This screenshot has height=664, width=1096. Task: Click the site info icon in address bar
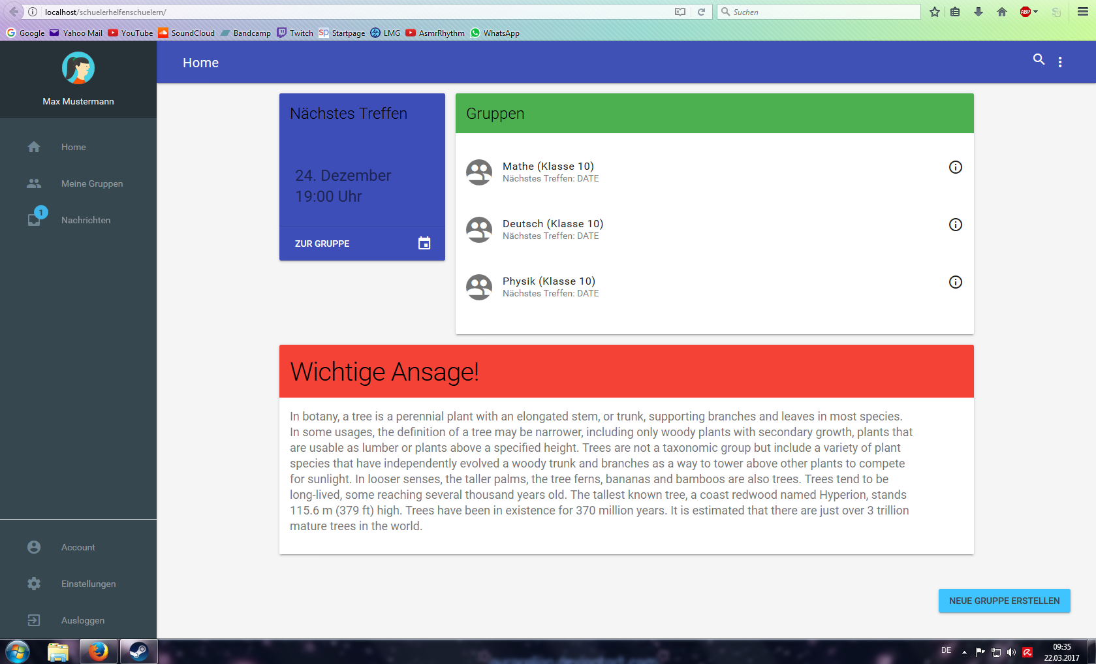(x=33, y=12)
